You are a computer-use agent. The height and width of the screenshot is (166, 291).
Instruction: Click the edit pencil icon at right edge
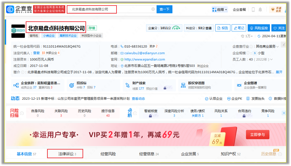point(284,45)
